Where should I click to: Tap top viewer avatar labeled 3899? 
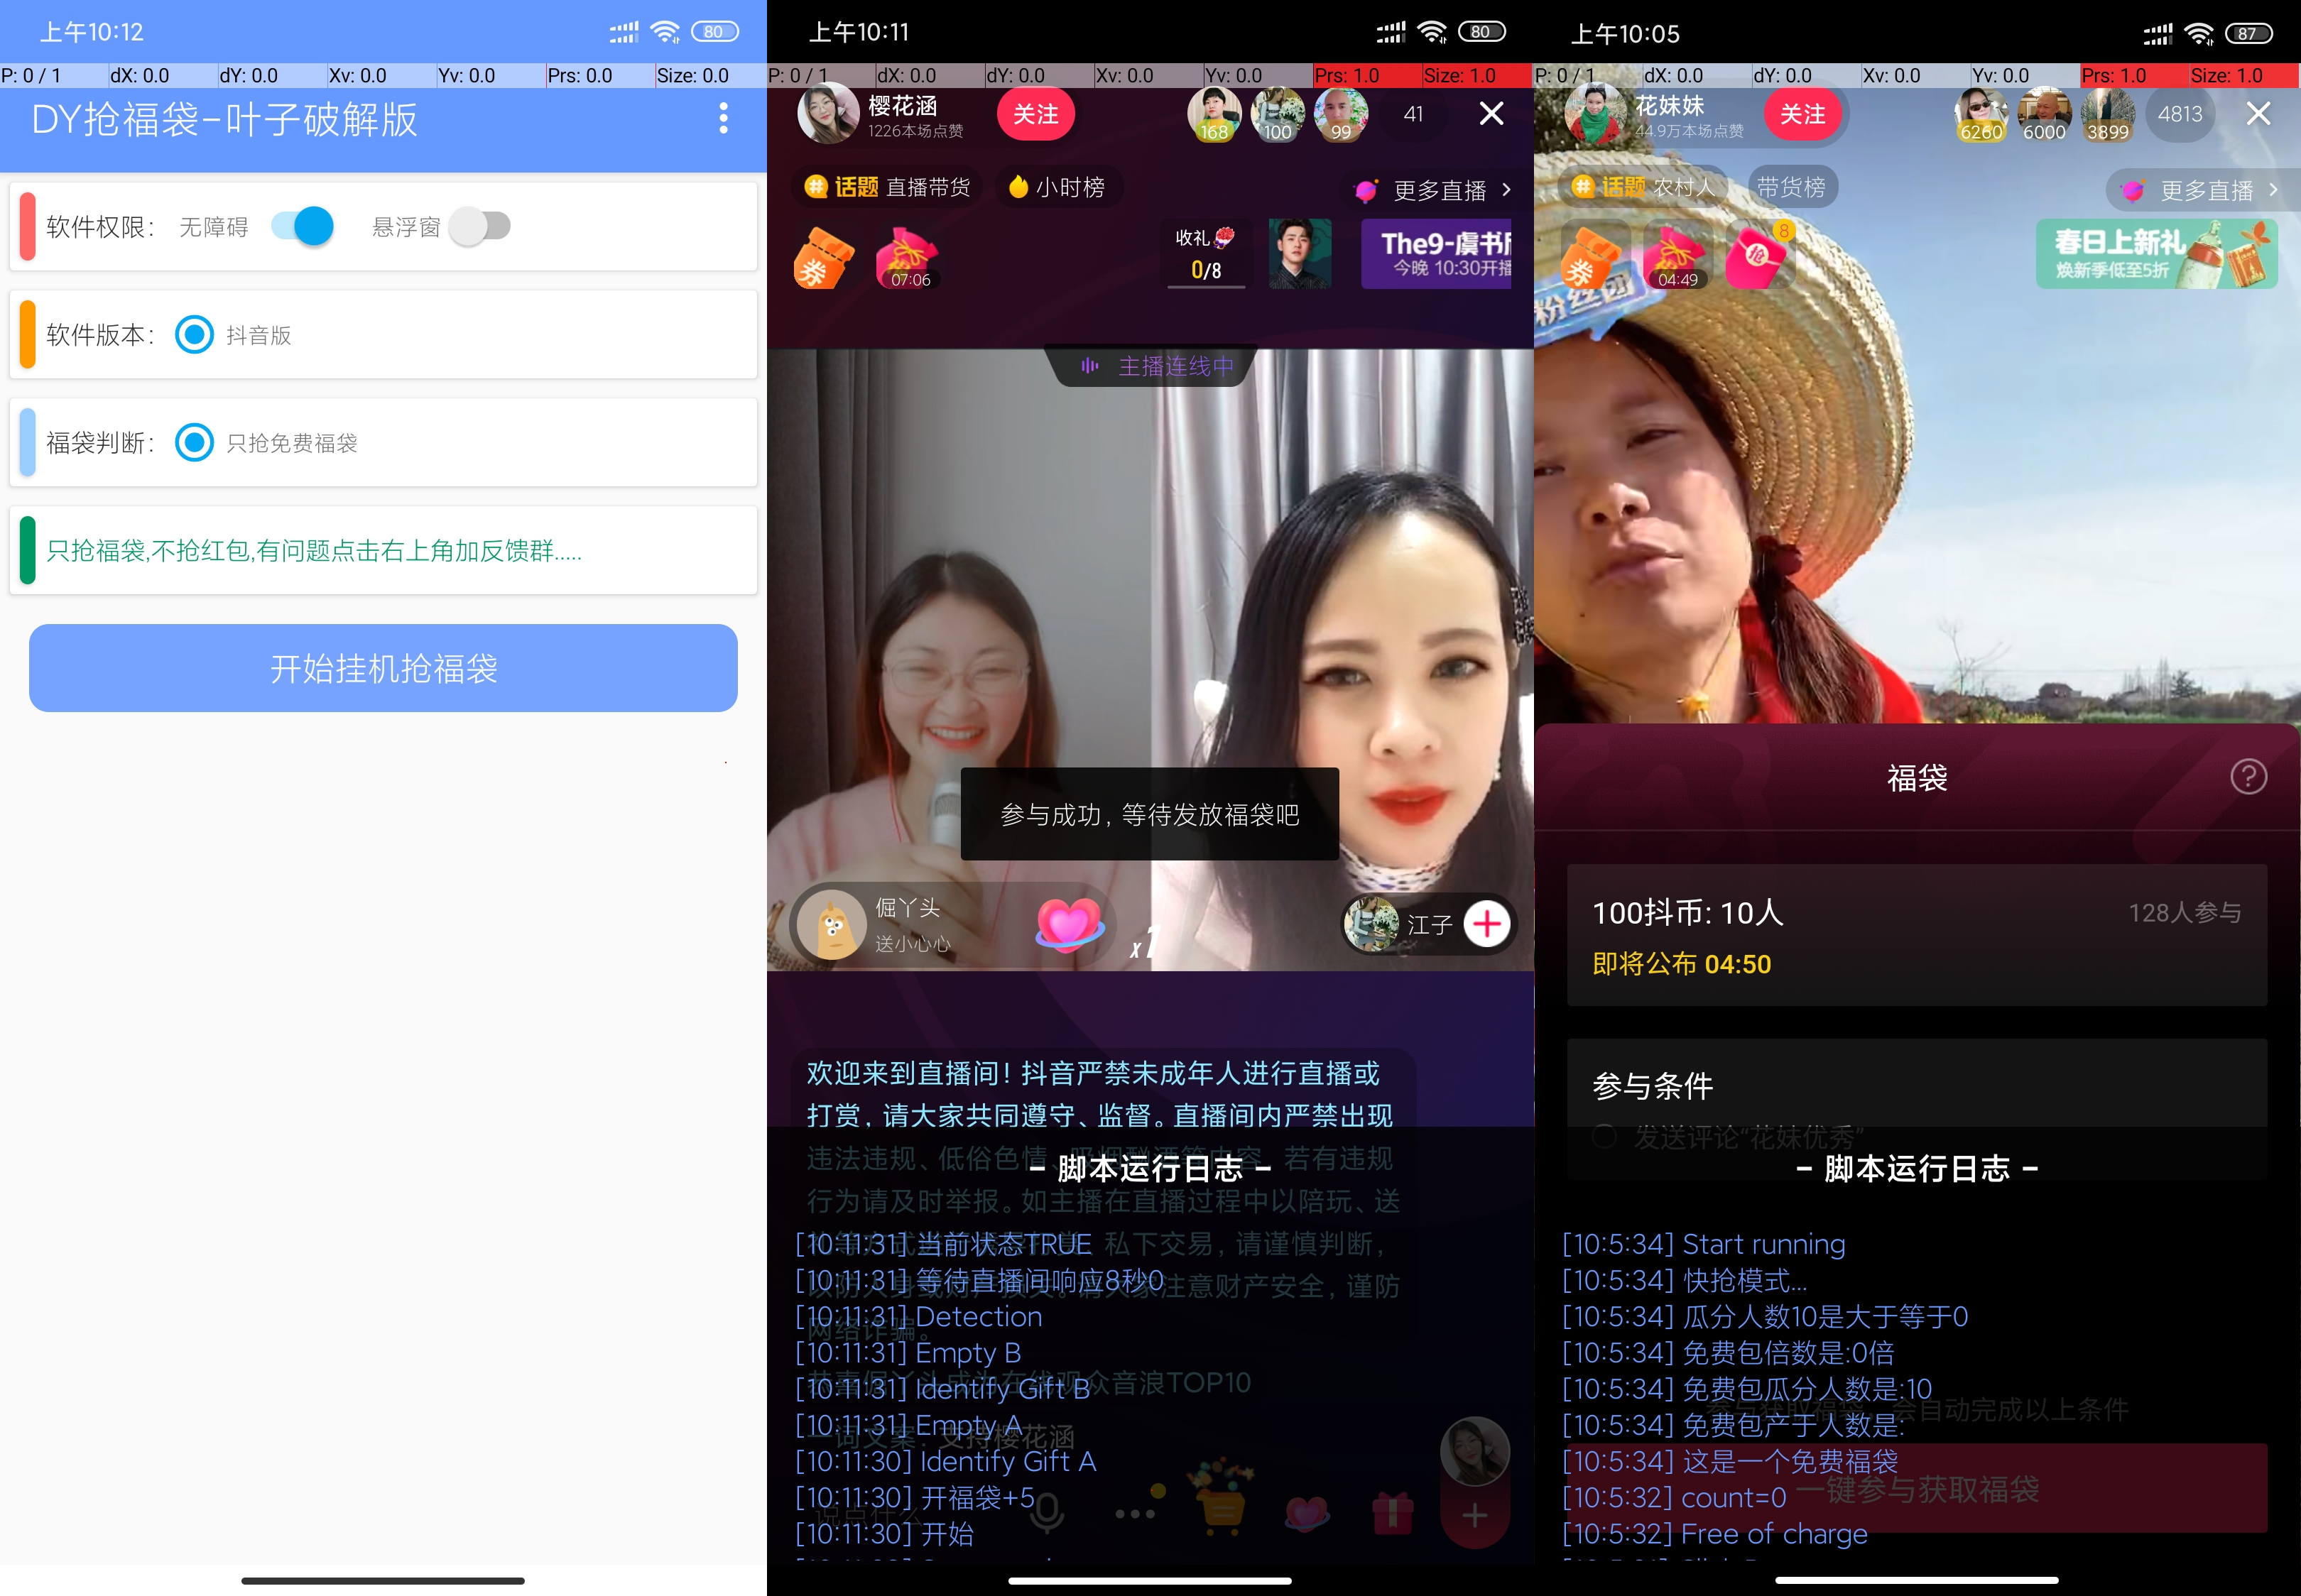(x=2108, y=114)
